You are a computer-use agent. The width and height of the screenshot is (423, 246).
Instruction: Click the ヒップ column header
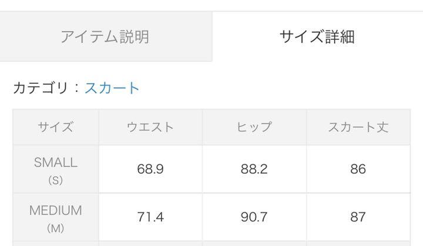pyautogui.click(x=254, y=127)
